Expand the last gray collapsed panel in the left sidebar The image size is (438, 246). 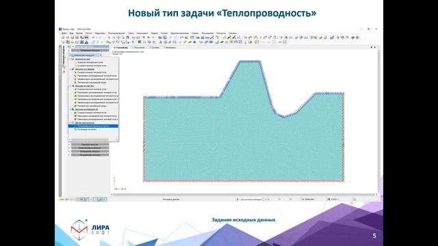pos(90,155)
